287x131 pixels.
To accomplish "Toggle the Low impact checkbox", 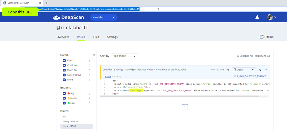I will (x=64, y=103).
